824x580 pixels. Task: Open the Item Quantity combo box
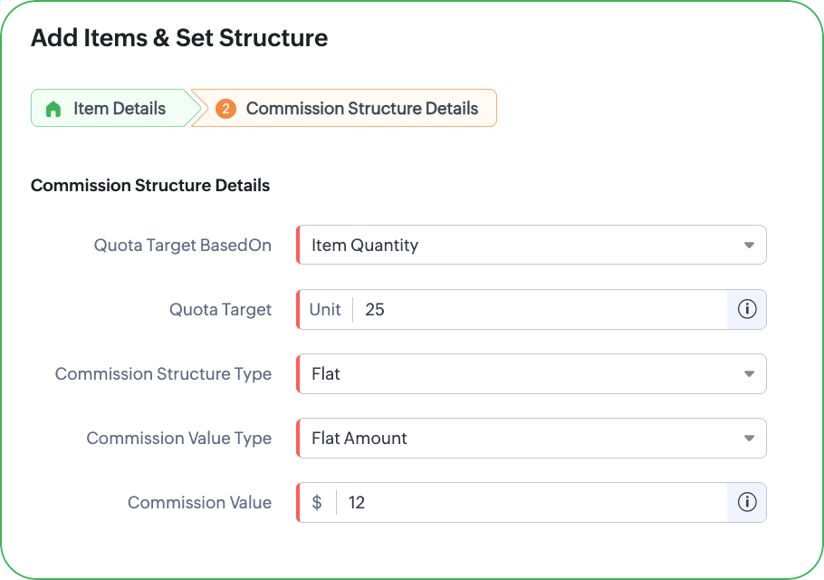tap(532, 245)
